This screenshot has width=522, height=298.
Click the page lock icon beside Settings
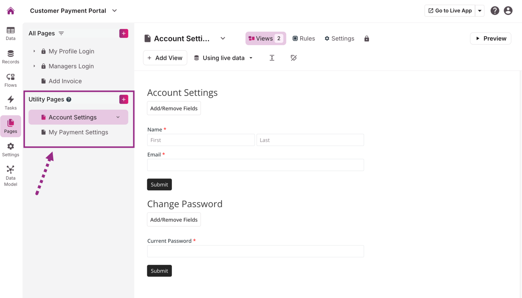(366, 39)
